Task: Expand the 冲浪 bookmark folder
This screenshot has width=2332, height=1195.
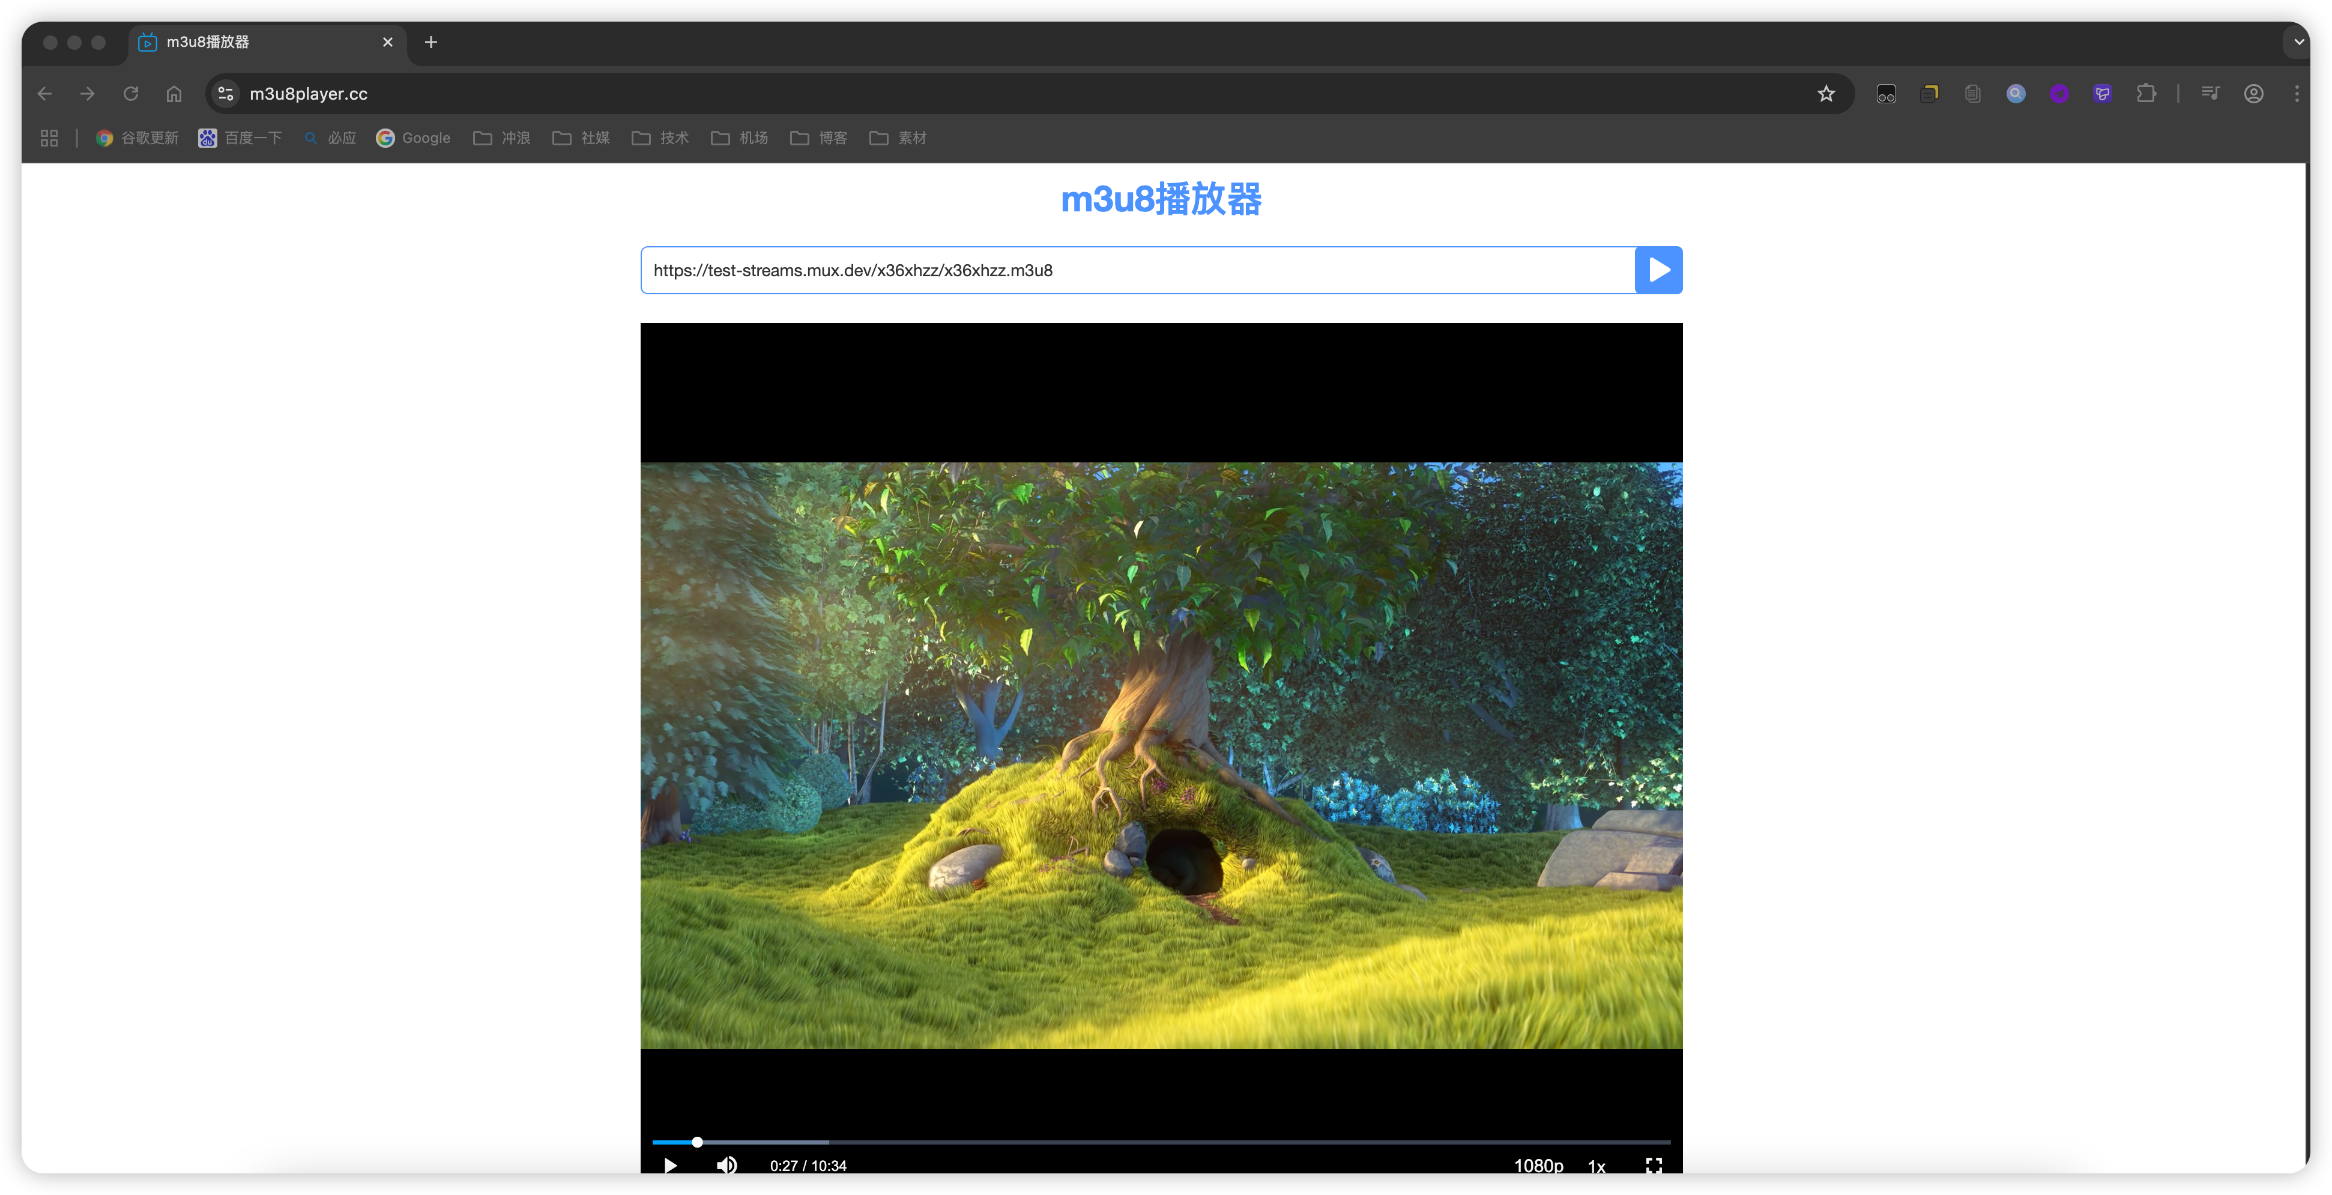Action: pyautogui.click(x=503, y=138)
